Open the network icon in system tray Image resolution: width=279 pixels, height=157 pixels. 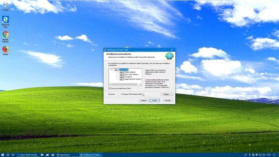point(260,155)
